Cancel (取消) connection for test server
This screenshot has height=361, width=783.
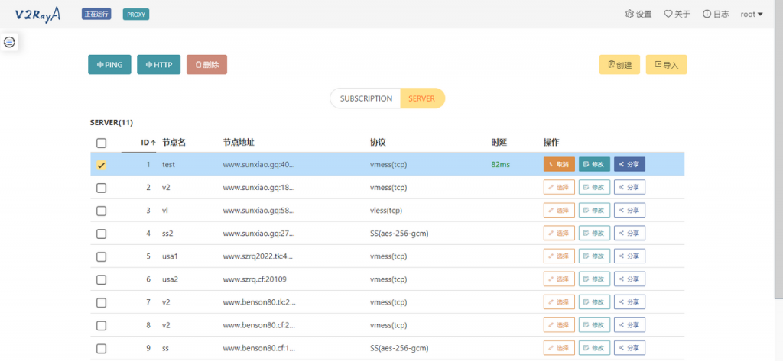(x=558, y=164)
